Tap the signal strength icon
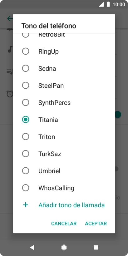128x256 pixels. coord(101,4)
